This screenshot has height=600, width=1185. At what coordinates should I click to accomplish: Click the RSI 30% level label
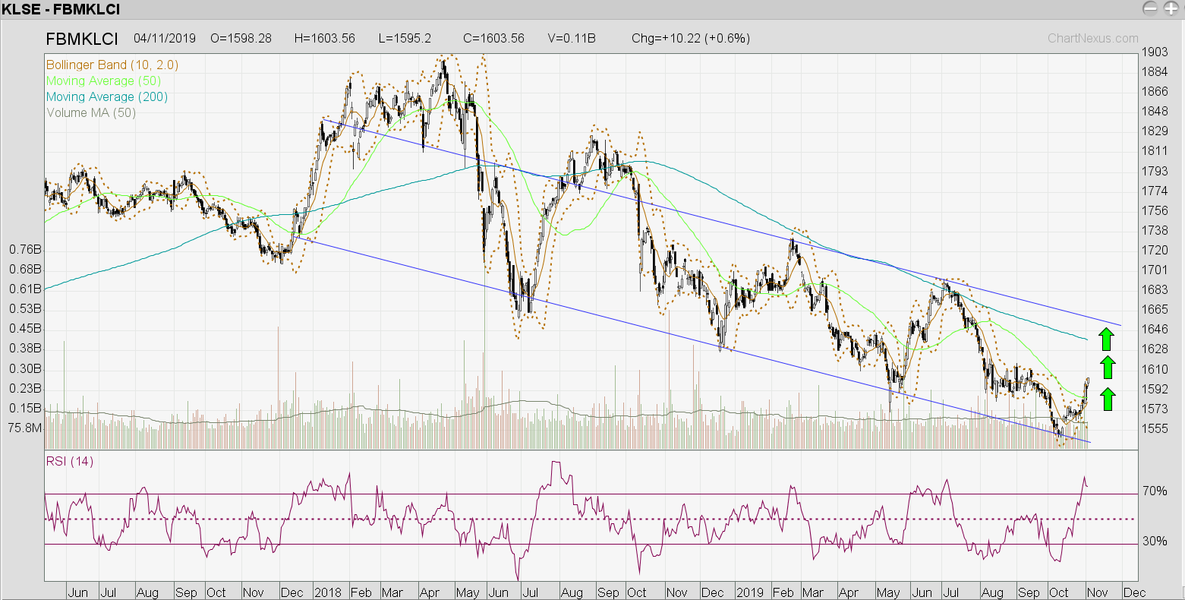coord(1155,542)
